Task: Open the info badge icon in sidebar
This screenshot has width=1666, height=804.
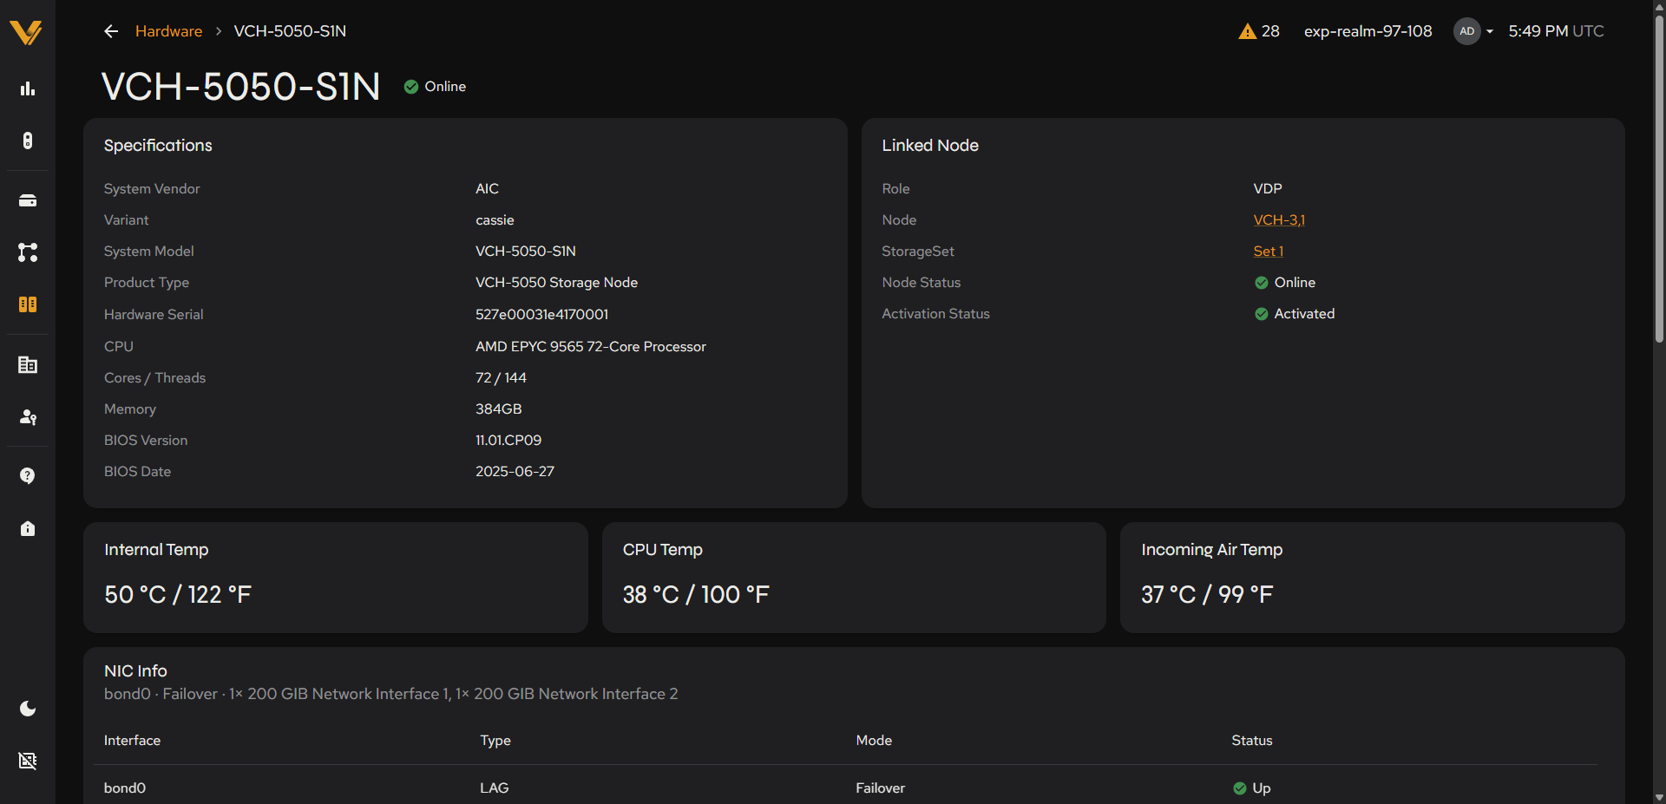Action: coord(28,528)
